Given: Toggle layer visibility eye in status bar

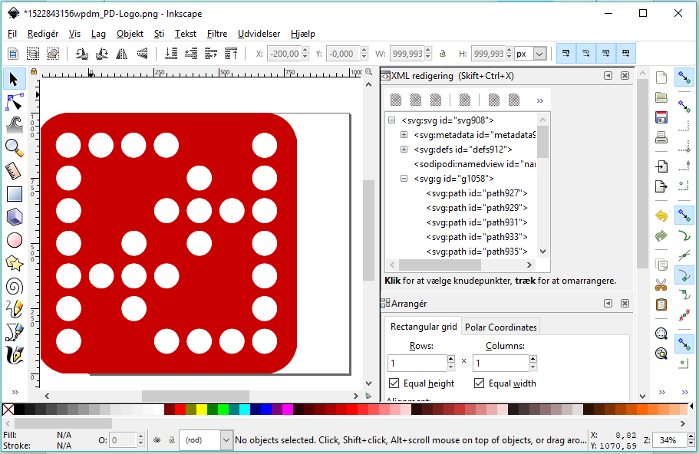Looking at the screenshot, I should click(157, 440).
